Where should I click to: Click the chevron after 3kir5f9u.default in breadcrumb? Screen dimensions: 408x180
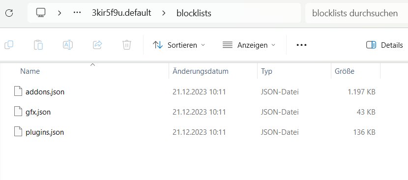tap(164, 13)
